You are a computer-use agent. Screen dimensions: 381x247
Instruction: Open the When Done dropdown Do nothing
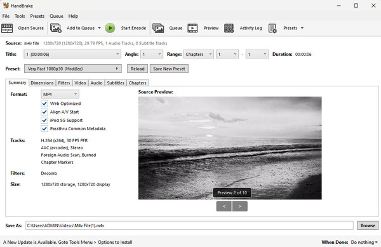point(364,242)
